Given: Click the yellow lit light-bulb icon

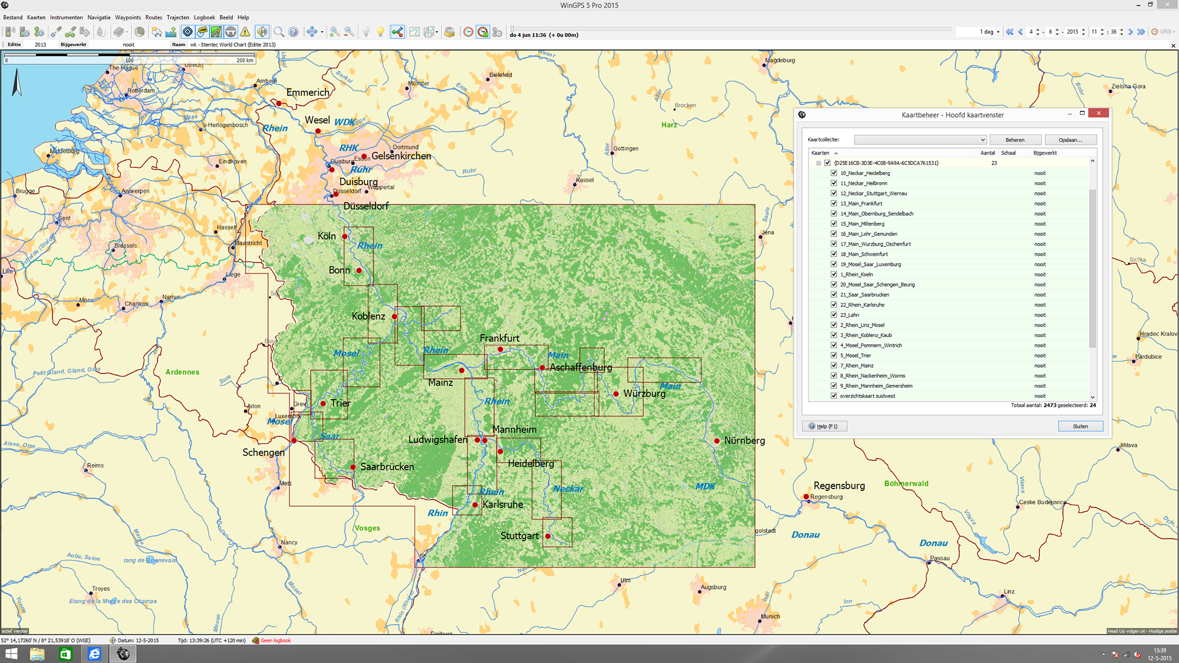Looking at the screenshot, I should coord(380,32).
